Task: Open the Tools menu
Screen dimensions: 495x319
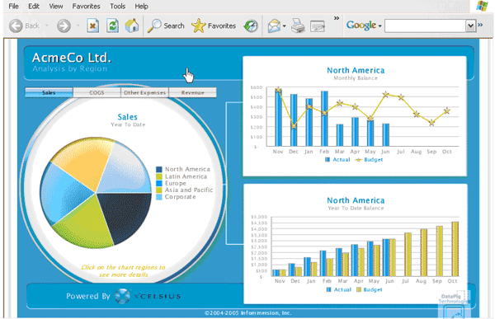Action: 117,6
